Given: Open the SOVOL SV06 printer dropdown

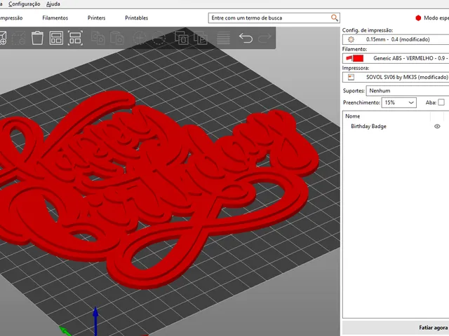Looking at the screenshot, I should (x=396, y=77).
